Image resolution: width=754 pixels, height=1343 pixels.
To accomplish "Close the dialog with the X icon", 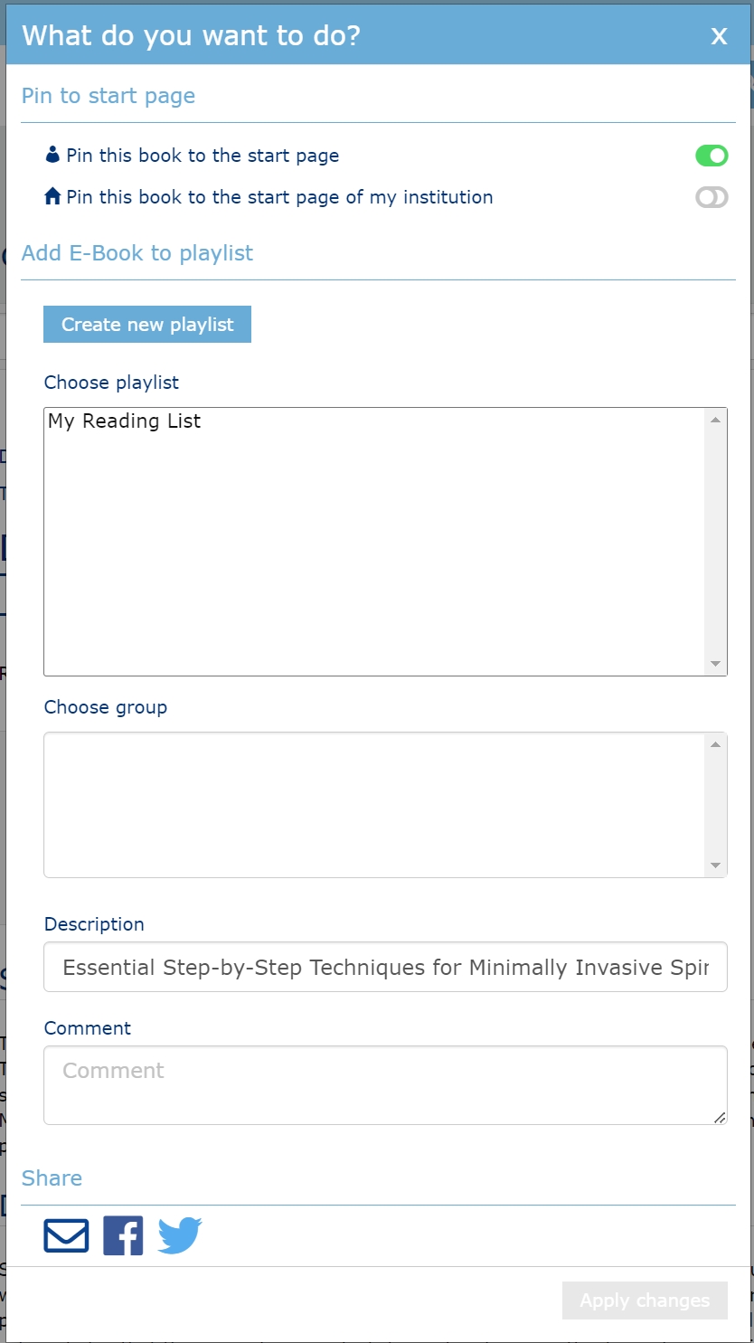I will pyautogui.click(x=719, y=35).
